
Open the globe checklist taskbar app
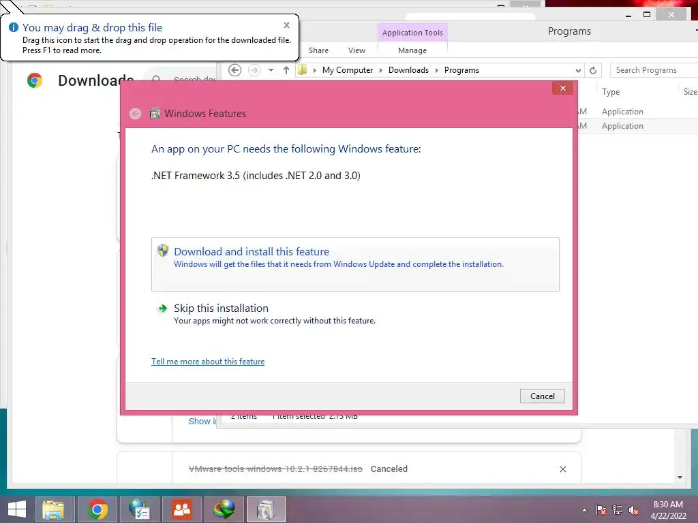[139, 509]
